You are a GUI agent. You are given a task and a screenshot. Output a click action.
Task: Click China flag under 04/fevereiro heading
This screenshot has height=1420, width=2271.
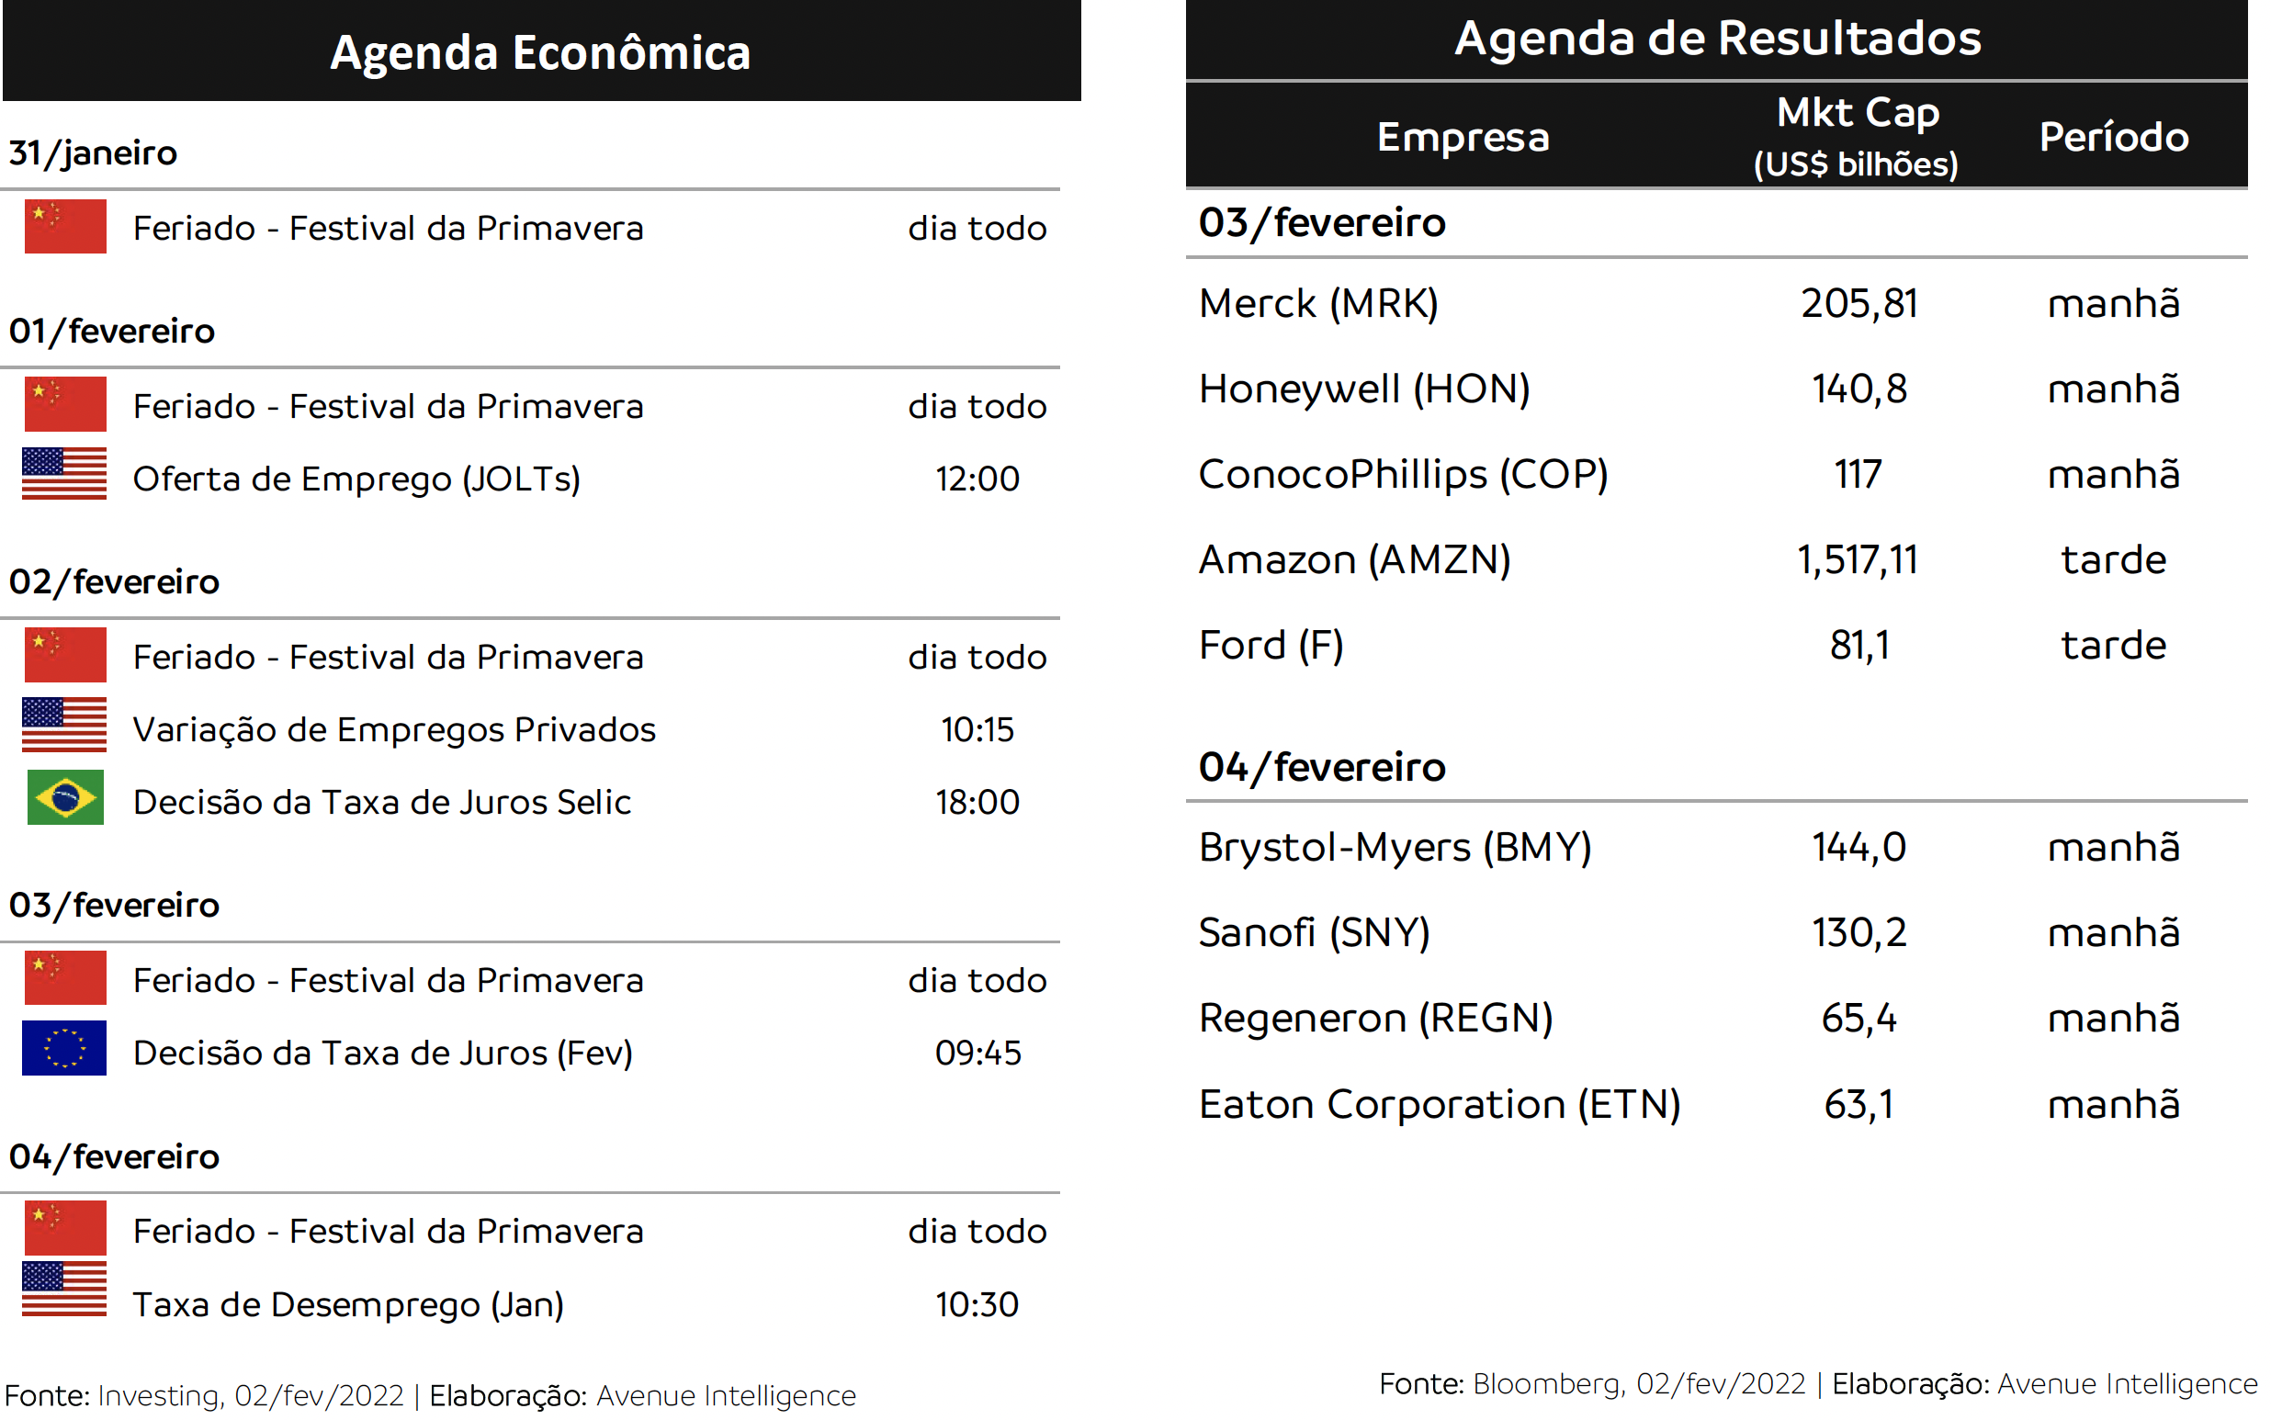click(x=65, y=1228)
